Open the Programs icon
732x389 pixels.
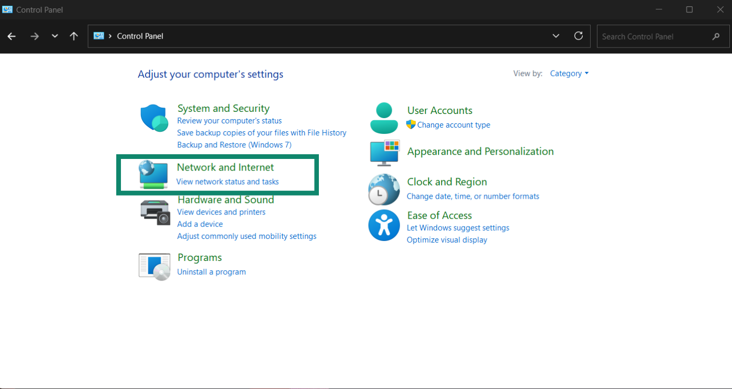click(154, 266)
